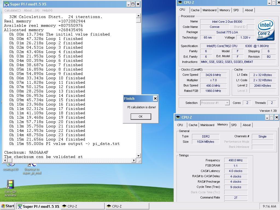Click the taskbar clock showing 9:16 AM
The width and height of the screenshot is (280, 210).
(269, 206)
